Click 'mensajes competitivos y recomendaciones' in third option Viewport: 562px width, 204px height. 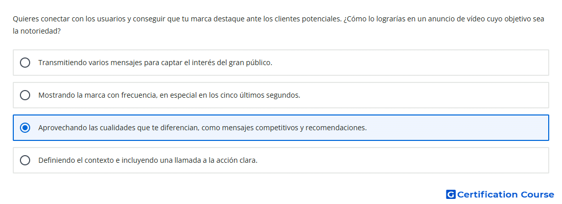[x=294, y=128]
